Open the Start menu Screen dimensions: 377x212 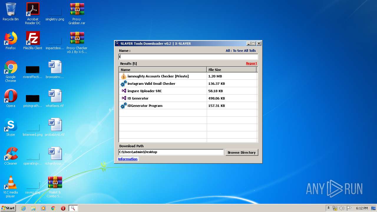coord(8,208)
